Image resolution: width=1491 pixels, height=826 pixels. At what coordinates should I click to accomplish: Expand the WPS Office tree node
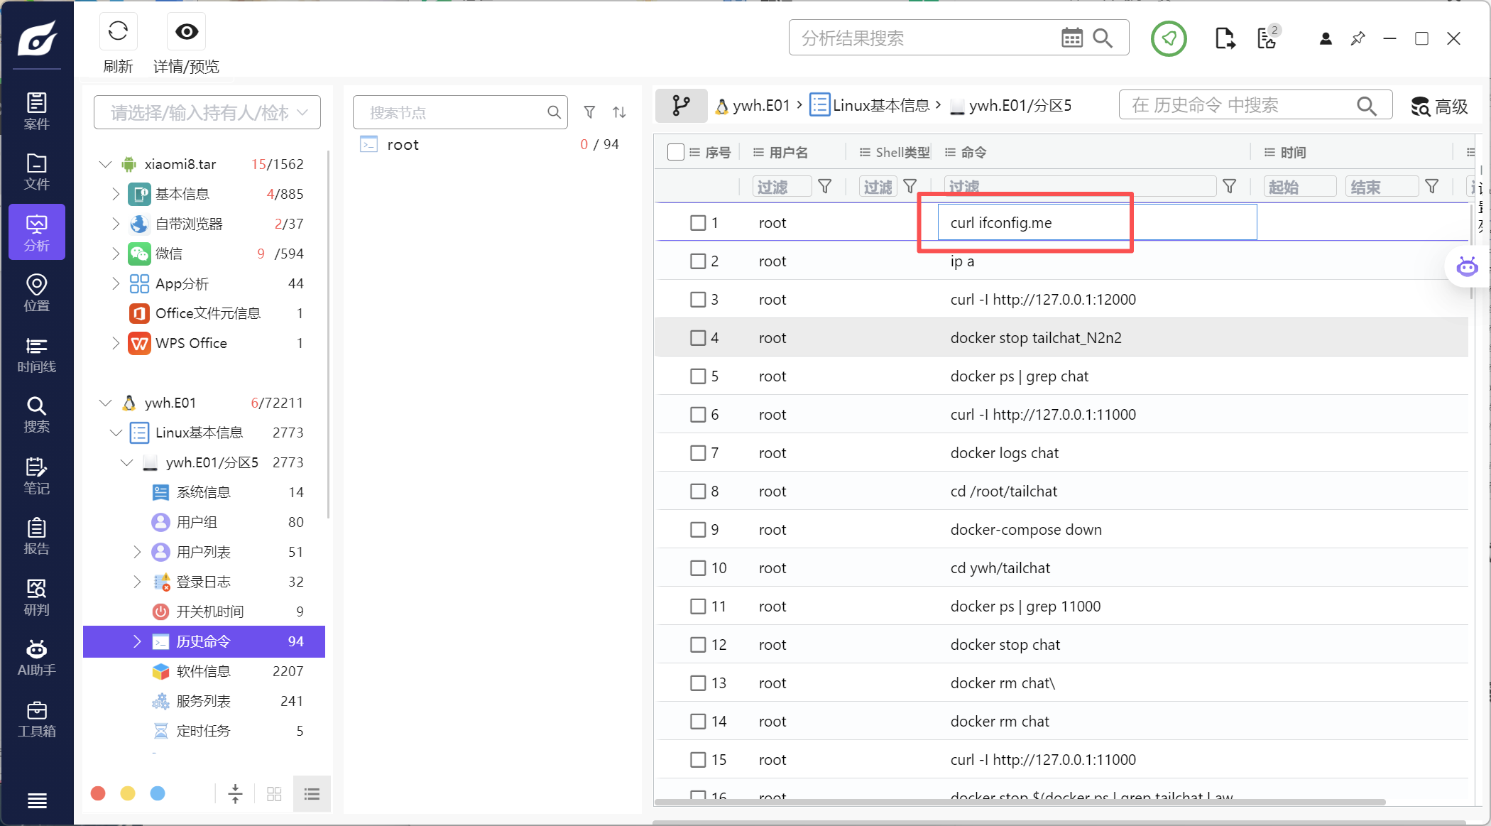click(116, 343)
